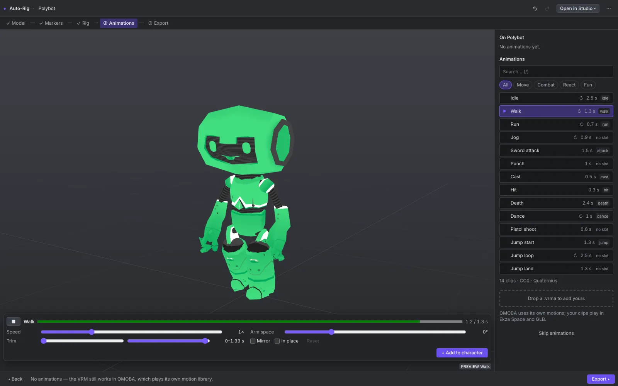Filter animations by Move
618x386 pixels.
523,85
